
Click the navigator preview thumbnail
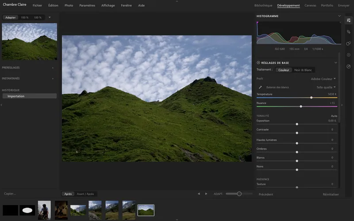(29, 42)
